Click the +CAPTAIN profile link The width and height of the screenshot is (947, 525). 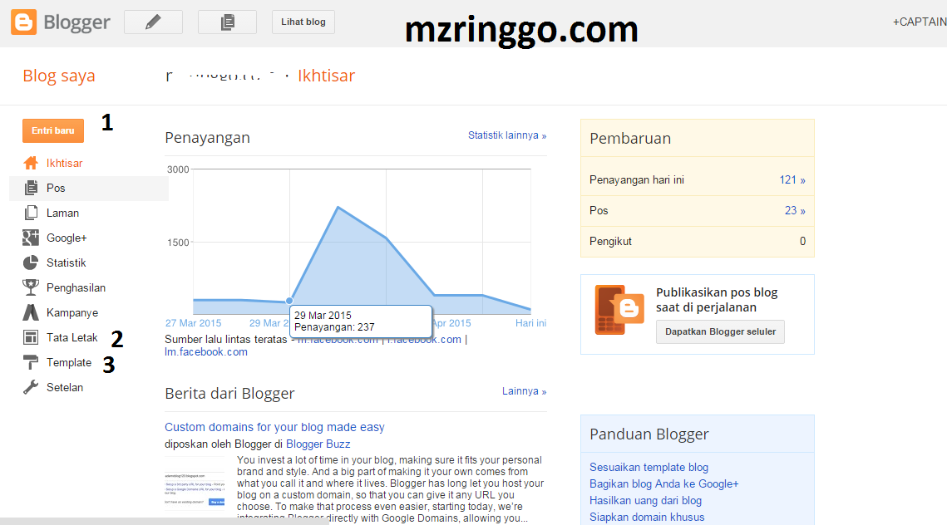[x=920, y=22]
